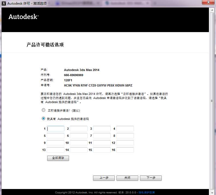Click the serial number 666-69696969
Image resolution: width=216 pixels, height=195 pixels.
point(74,75)
